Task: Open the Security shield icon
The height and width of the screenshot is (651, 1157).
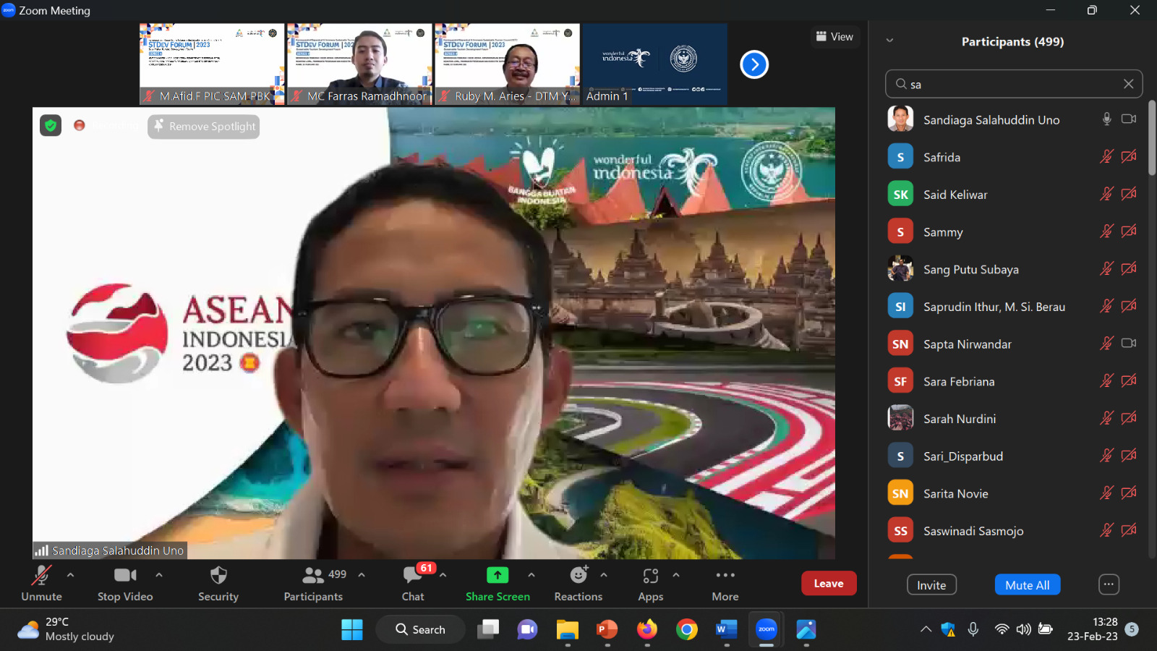Action: tap(218, 576)
